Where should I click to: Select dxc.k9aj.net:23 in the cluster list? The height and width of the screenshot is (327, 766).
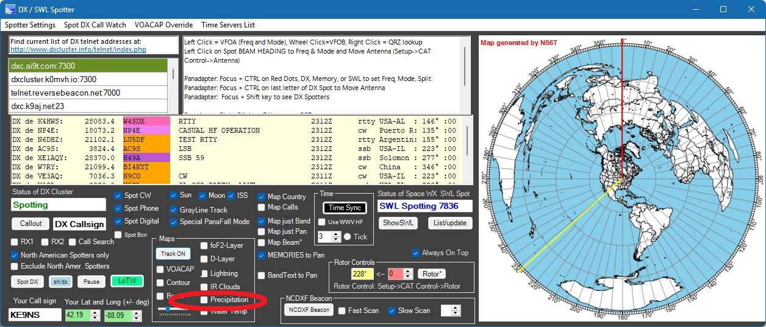[88, 106]
